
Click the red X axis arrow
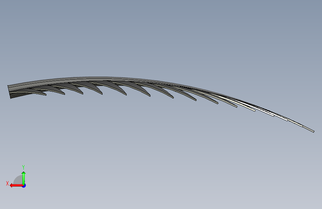pyautogui.click(x=16, y=186)
